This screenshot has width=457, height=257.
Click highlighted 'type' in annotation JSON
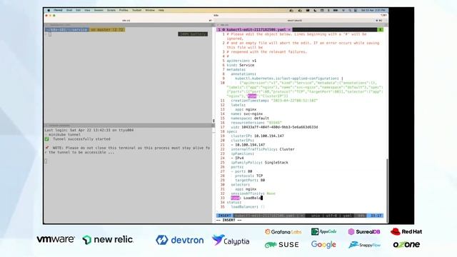(252, 96)
